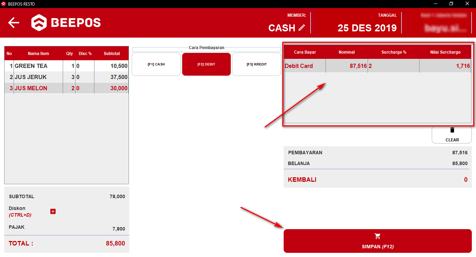Click the cart icon on SIMPAN
Screen dimensions: 476x257
tap(377, 236)
